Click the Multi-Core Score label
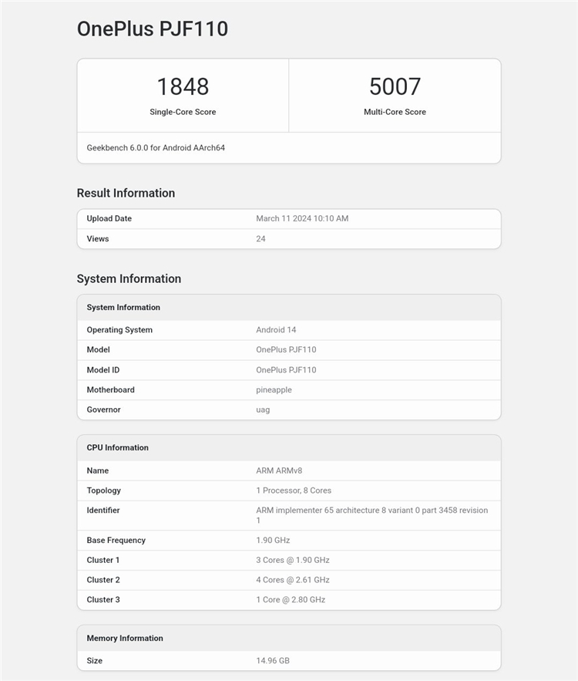 pos(395,112)
